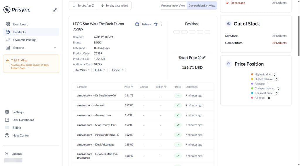This screenshot has height=166, width=300.
Task: Click the Smart Price info icon
Action: tap(200, 58)
